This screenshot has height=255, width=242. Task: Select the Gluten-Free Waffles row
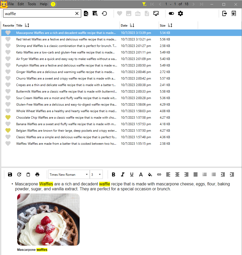pyautogui.click(x=122, y=104)
